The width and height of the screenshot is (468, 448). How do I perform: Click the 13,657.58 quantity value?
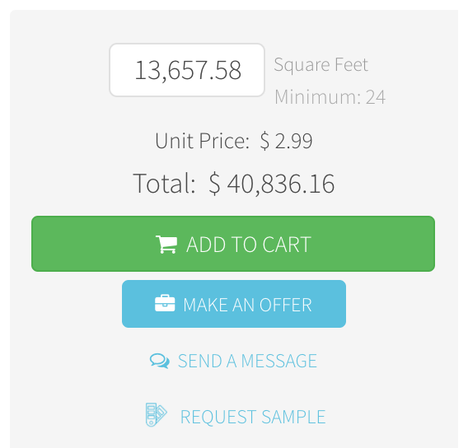[188, 70]
